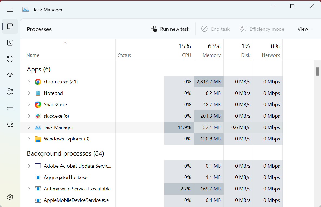The height and width of the screenshot is (207, 321).
Task: Select the Windows Explorer (3) name
Action: click(67, 139)
